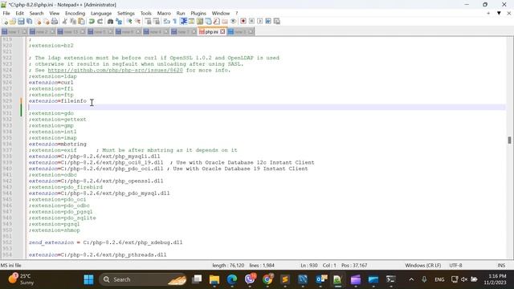The width and height of the screenshot is (514, 289).
Task: Click the Print toolbar icon
Action: pos(55,22)
